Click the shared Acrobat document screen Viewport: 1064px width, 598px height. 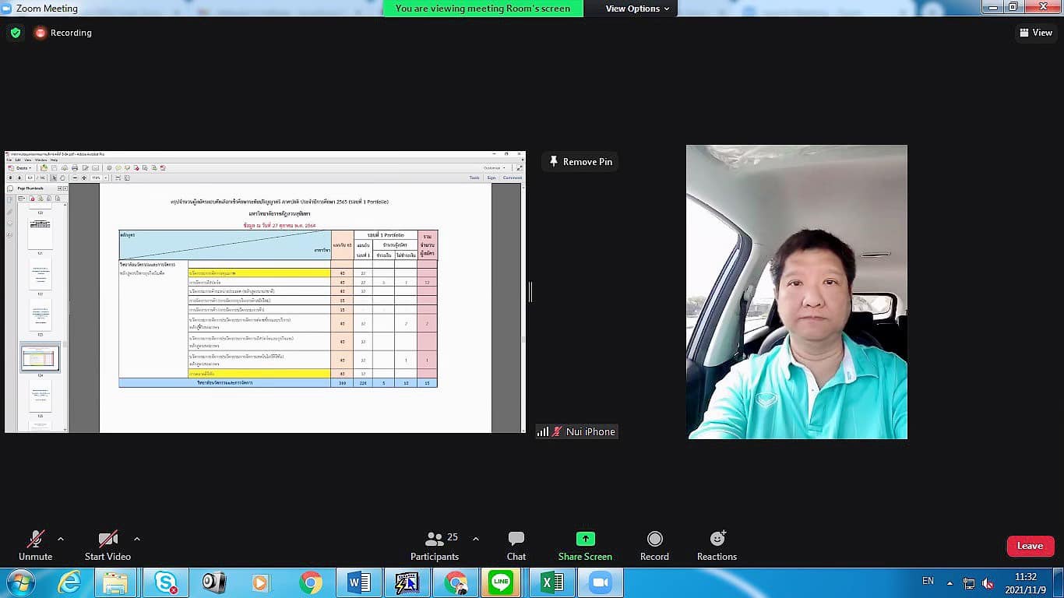pos(265,292)
